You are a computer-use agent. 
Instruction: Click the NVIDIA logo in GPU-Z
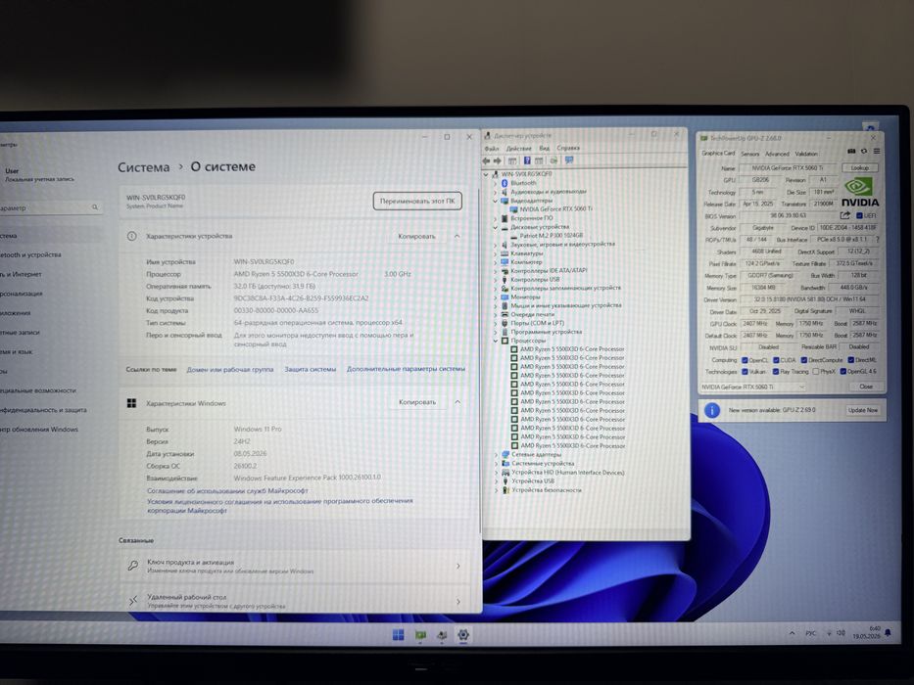[x=859, y=192]
